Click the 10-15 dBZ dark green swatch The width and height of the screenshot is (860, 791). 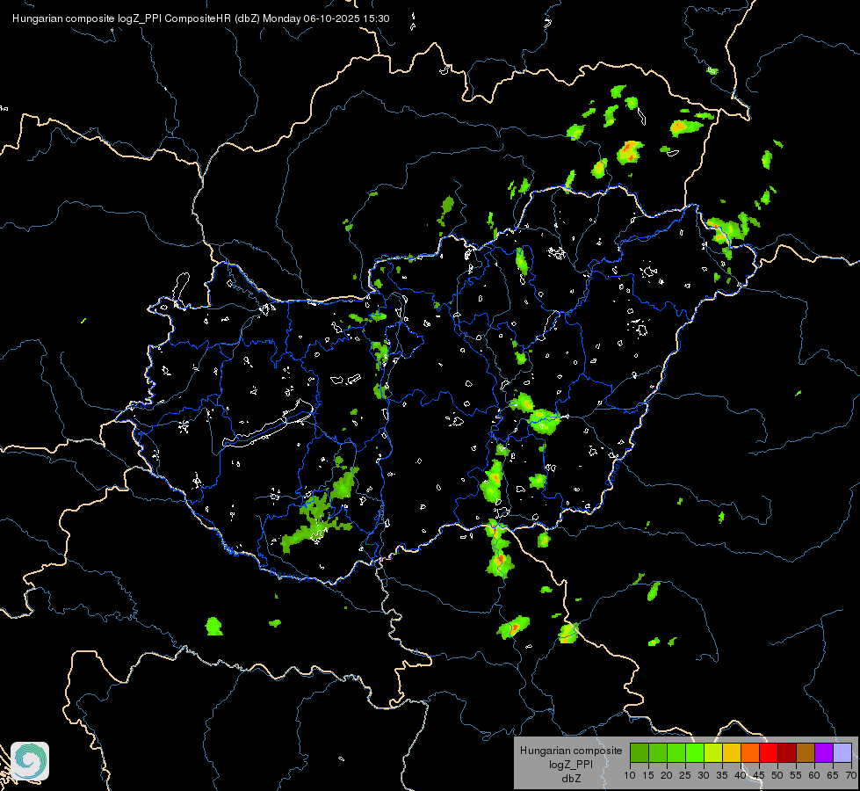640,753
